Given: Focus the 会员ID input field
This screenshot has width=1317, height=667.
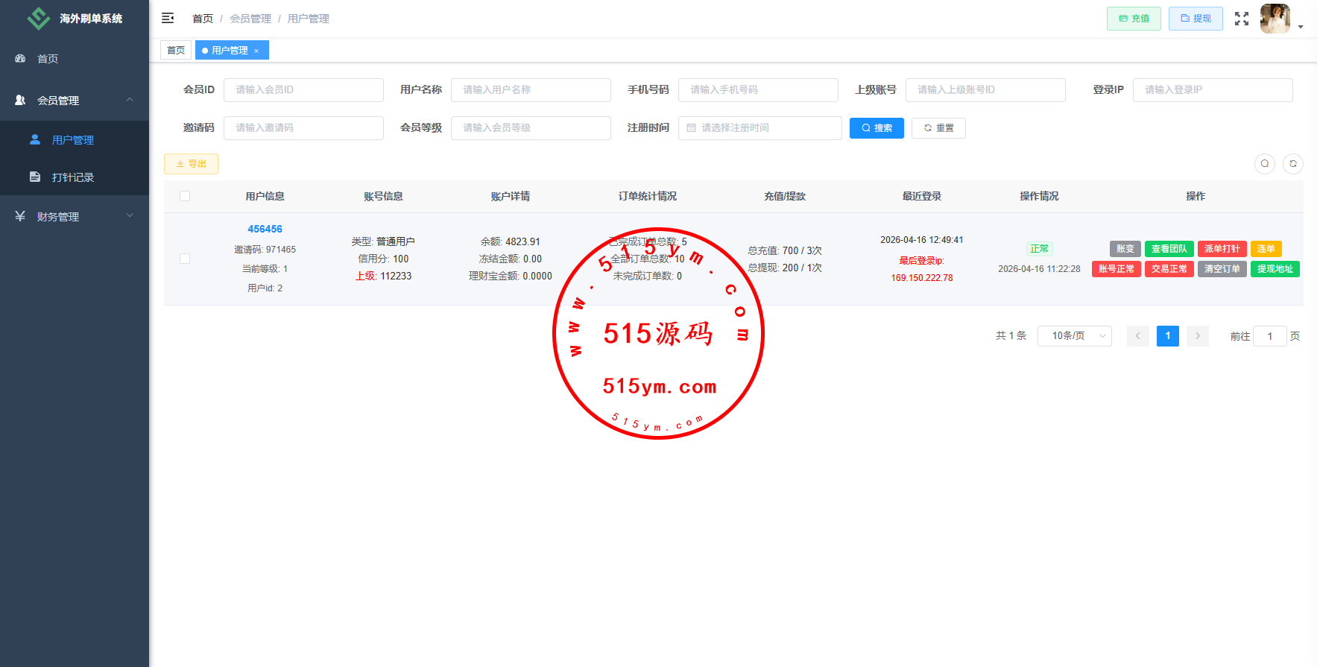Looking at the screenshot, I should point(303,90).
